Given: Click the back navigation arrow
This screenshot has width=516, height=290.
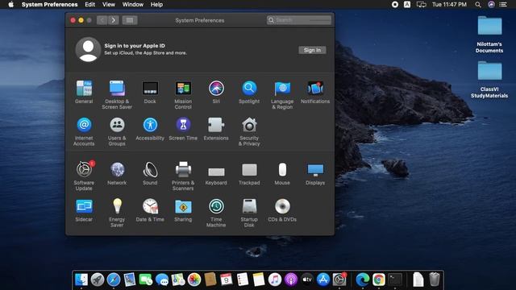Looking at the screenshot, I should click(x=102, y=20).
